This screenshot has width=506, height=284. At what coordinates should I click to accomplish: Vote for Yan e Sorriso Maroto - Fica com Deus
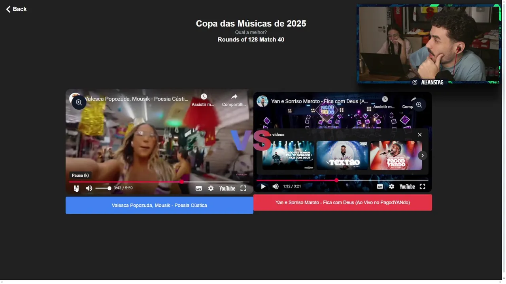coord(342,202)
